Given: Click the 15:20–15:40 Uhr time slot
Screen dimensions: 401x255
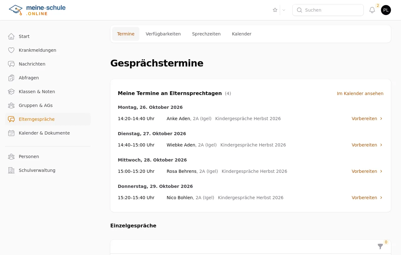Looking at the screenshot, I should (136, 198).
